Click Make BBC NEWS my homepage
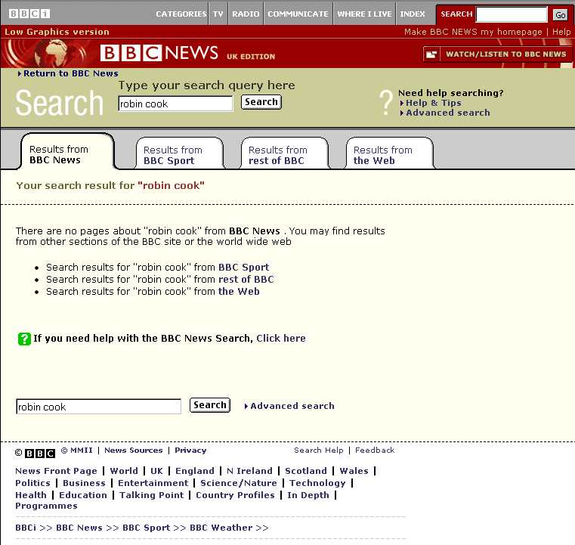The width and height of the screenshot is (575, 545). [x=473, y=32]
